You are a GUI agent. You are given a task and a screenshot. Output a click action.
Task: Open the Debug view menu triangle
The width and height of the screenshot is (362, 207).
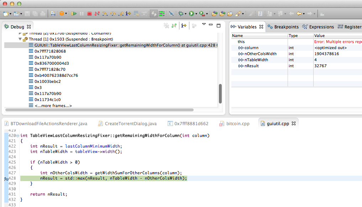(204, 24)
